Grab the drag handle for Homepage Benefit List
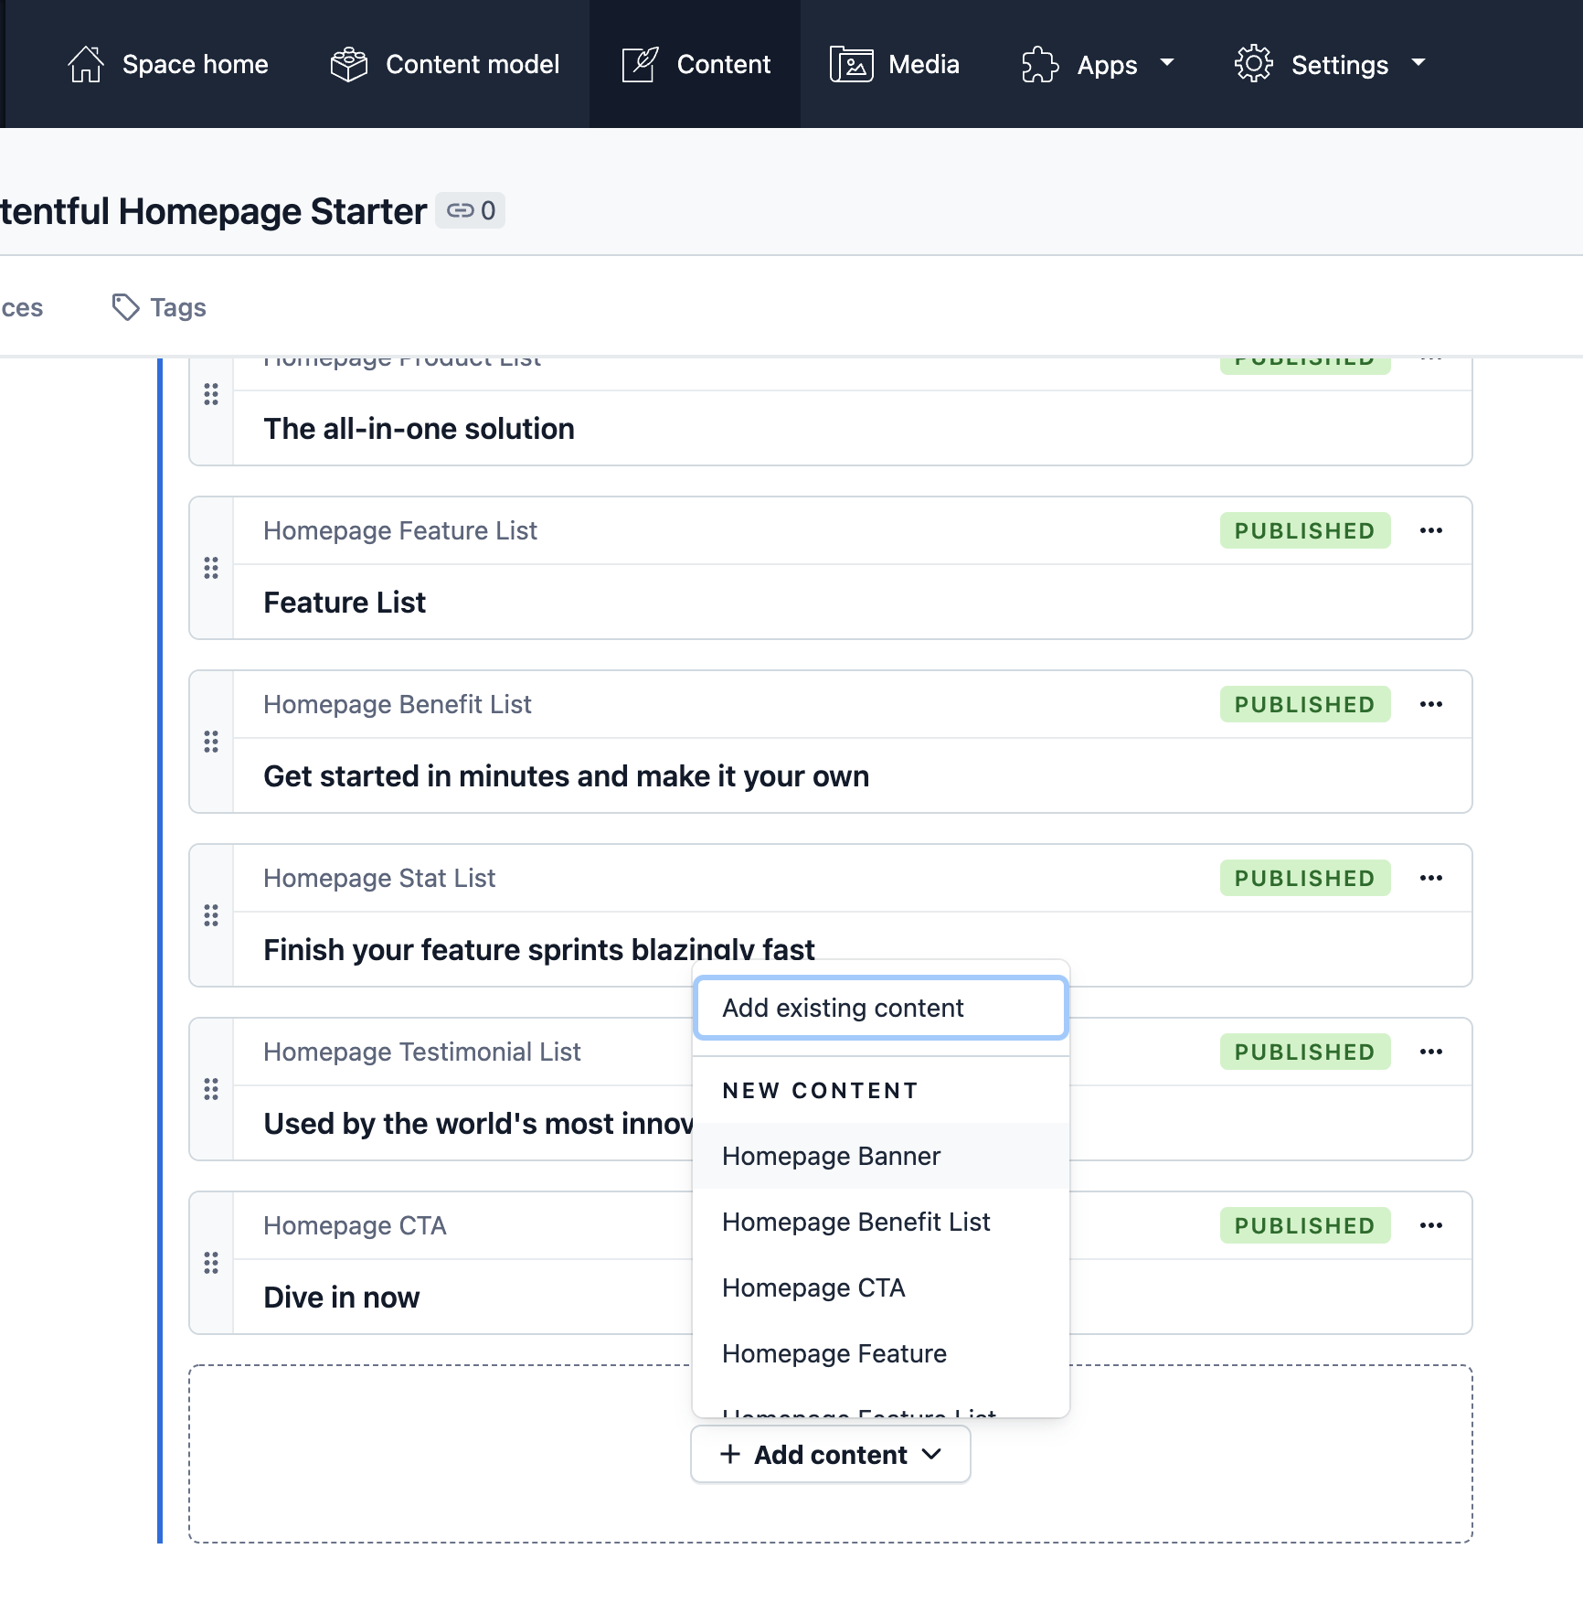The height and width of the screenshot is (1613, 1583). [x=211, y=742]
